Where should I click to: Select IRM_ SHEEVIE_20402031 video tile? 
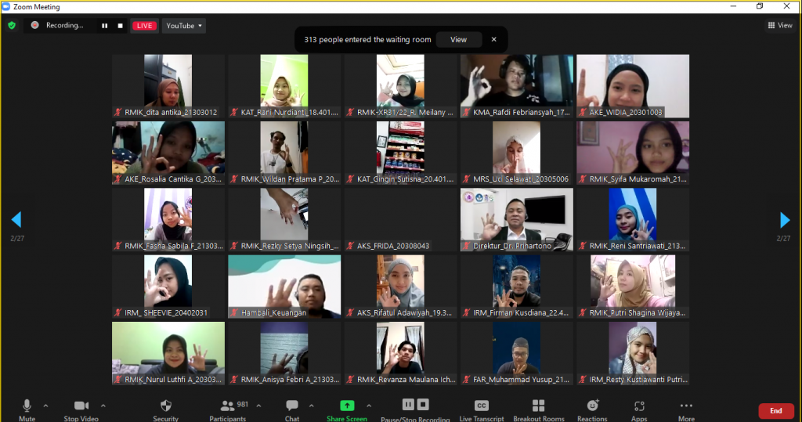pyautogui.click(x=168, y=287)
